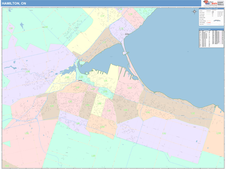Image resolution: width=226 pixels, height=169 pixels.
Task: Select the L9B postal zone label
Action: coord(78,123)
